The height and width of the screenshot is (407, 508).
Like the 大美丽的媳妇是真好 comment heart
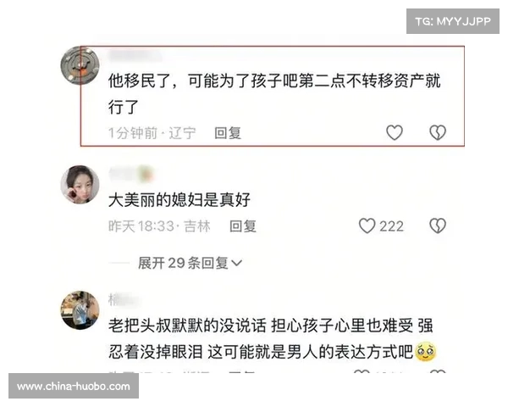367,226
